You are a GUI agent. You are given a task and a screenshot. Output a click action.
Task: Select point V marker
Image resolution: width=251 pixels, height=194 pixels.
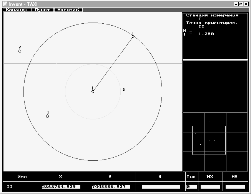(20, 51)
